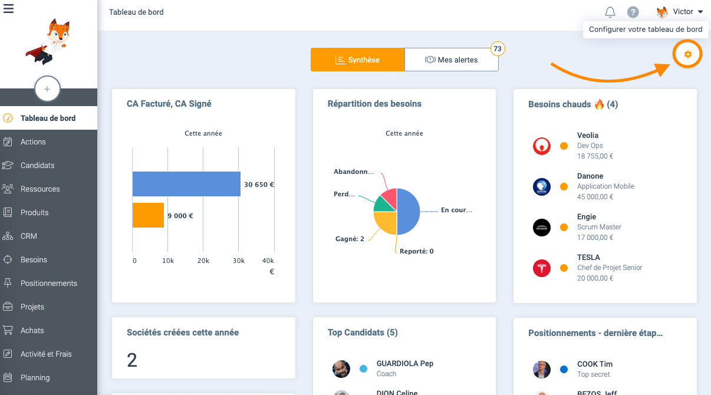This screenshot has height=395, width=711.
Task: Click the blue 30 650 € bar
Action: (x=186, y=184)
